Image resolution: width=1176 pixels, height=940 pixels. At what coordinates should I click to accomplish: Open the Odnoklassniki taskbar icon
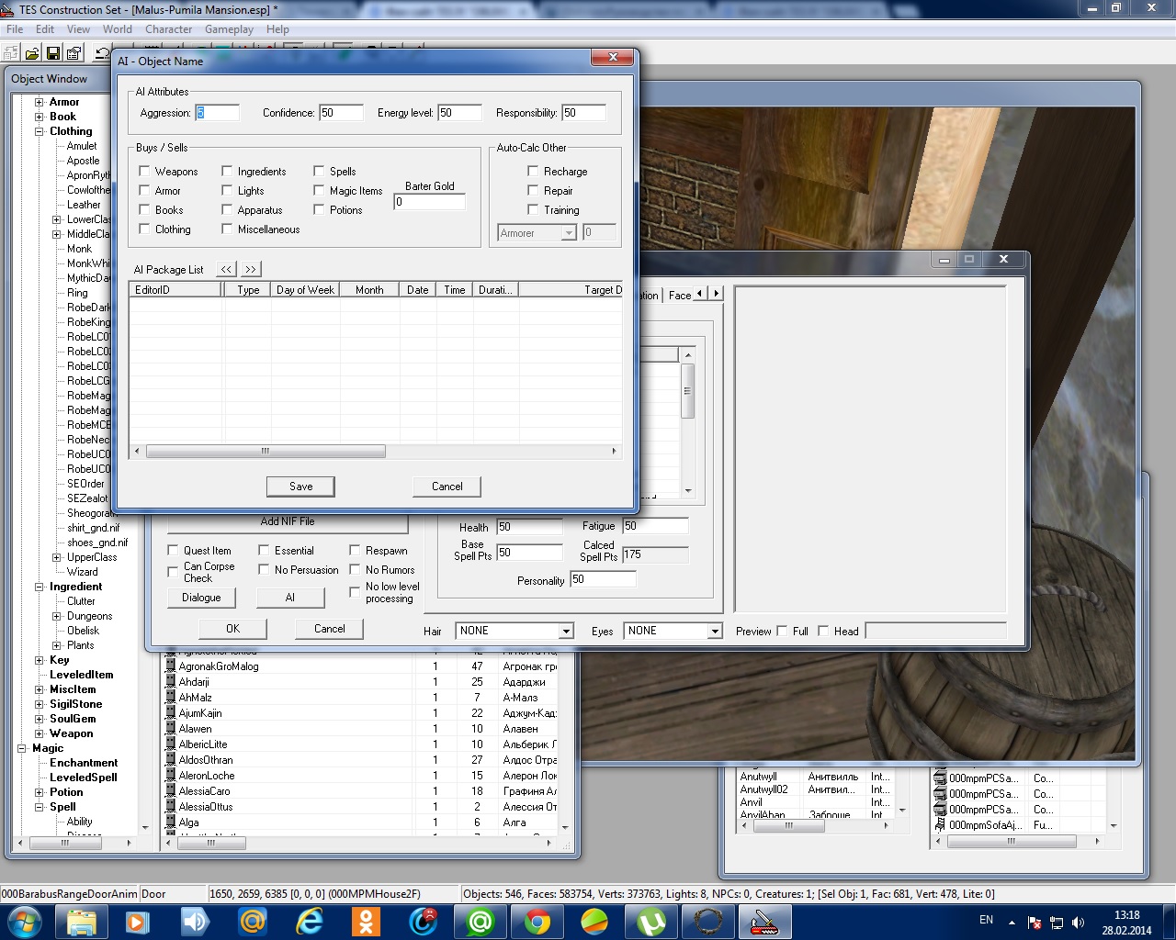[366, 921]
